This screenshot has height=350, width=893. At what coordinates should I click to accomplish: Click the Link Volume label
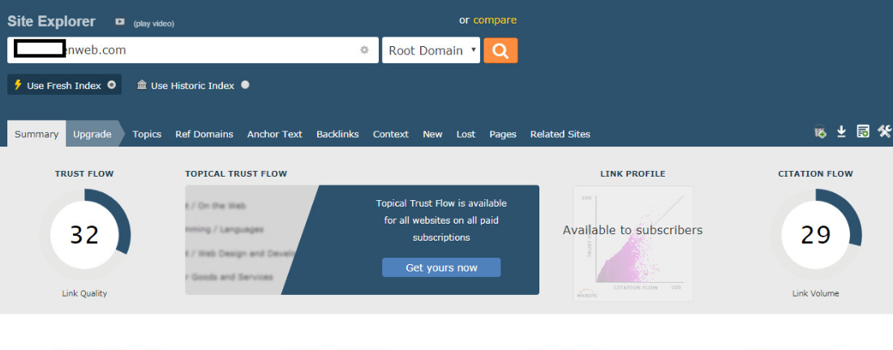(816, 293)
